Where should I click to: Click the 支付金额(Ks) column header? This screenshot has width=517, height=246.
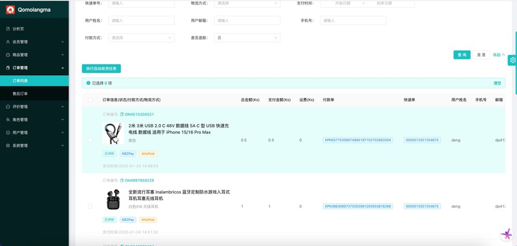point(279,100)
